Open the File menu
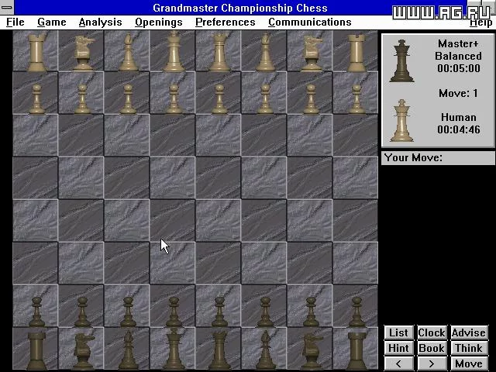This screenshot has width=496, height=372. (x=15, y=22)
